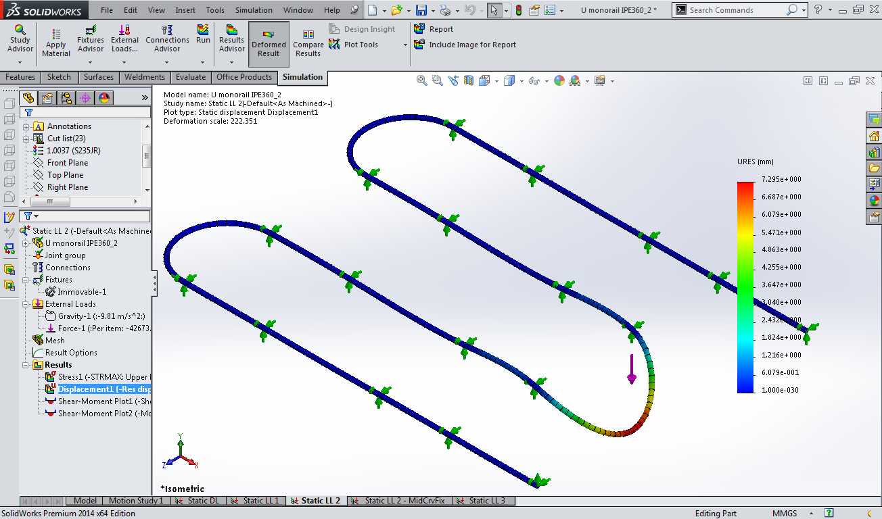Open the Save button dropdown arrow
Viewport: 882px width, 519px height.
pos(432,10)
